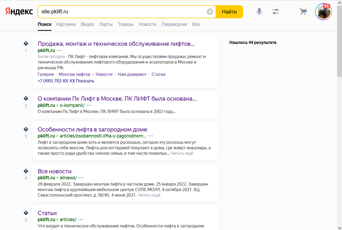342x230 pixels.
Task: Open search settings sliders icon
Action: tap(276, 12)
